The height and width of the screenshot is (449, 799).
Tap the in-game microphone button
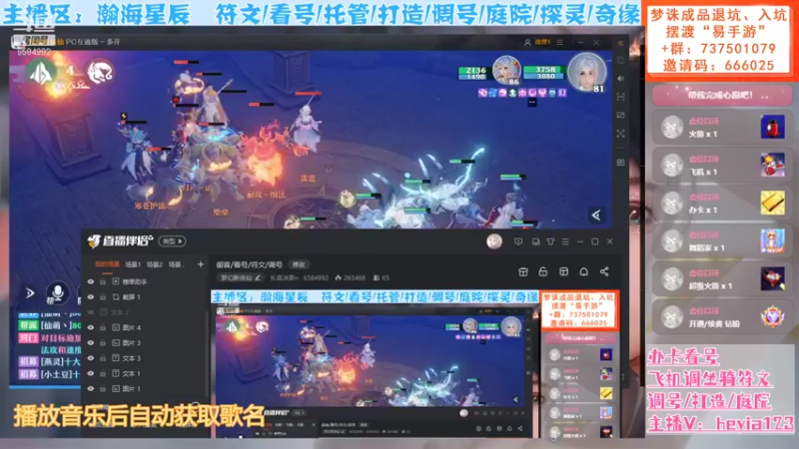point(57,293)
